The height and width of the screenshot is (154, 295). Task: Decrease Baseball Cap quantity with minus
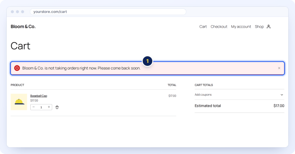[34, 107]
